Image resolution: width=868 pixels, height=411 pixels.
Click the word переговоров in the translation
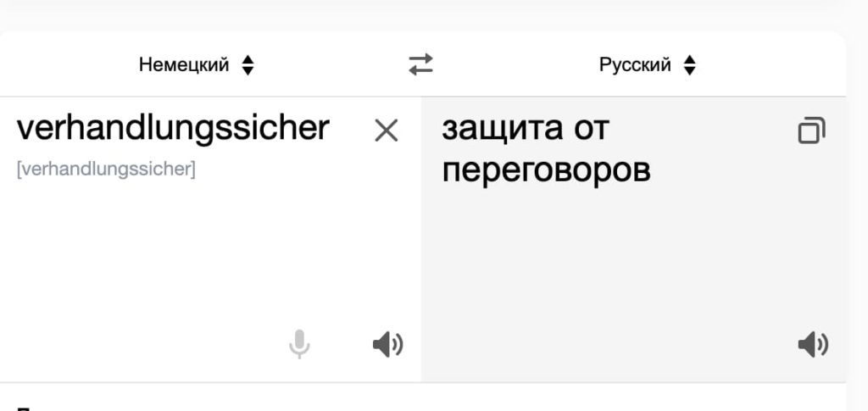coord(547,171)
